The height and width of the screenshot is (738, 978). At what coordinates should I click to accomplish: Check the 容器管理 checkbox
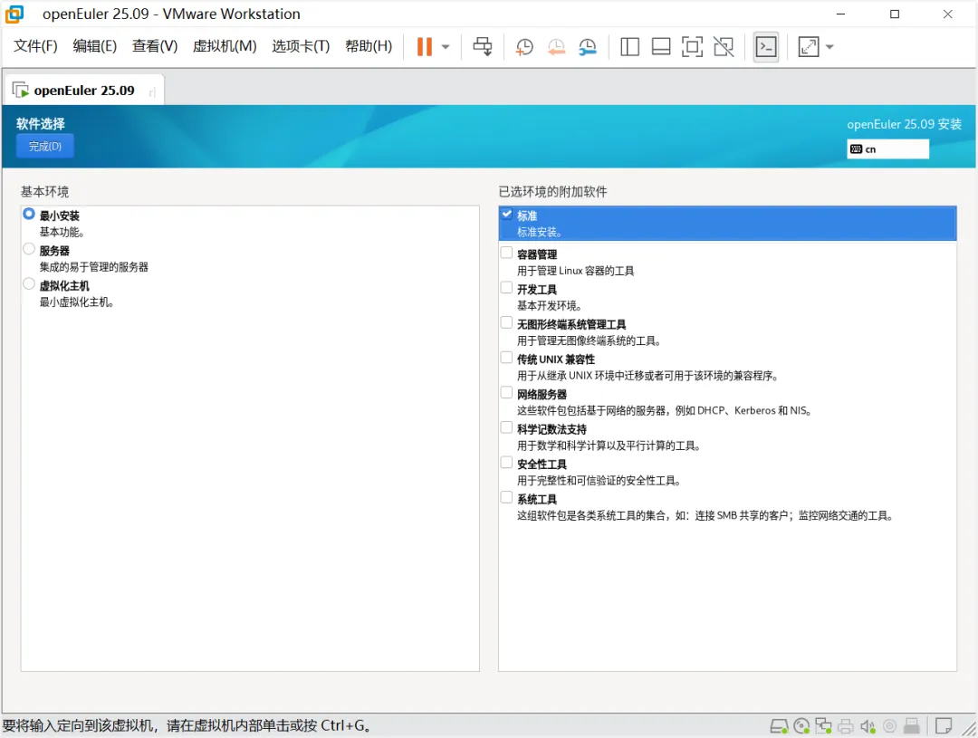pyautogui.click(x=506, y=253)
